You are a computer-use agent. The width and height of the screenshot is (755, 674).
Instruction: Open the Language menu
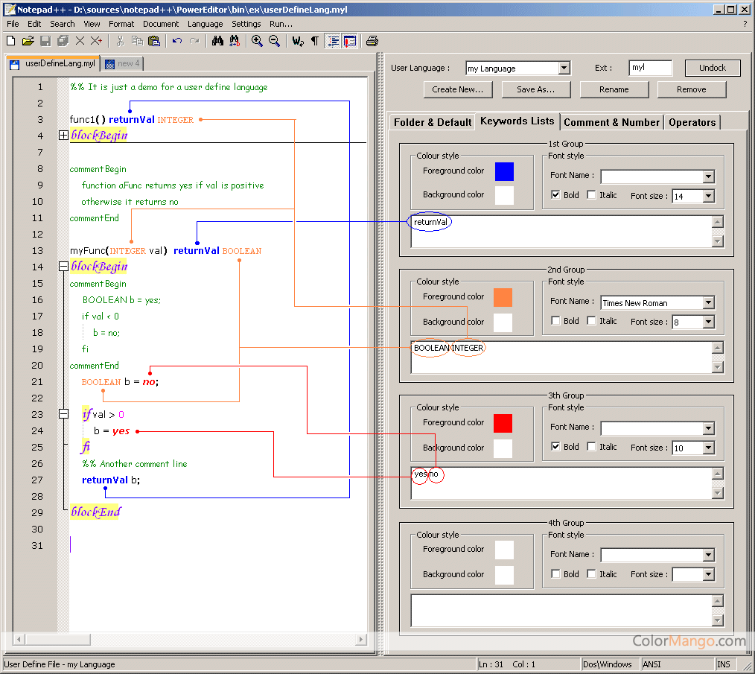[x=205, y=24]
